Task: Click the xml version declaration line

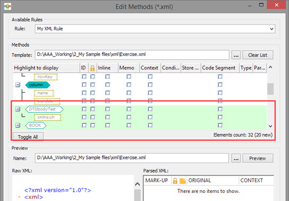Action: (58, 190)
